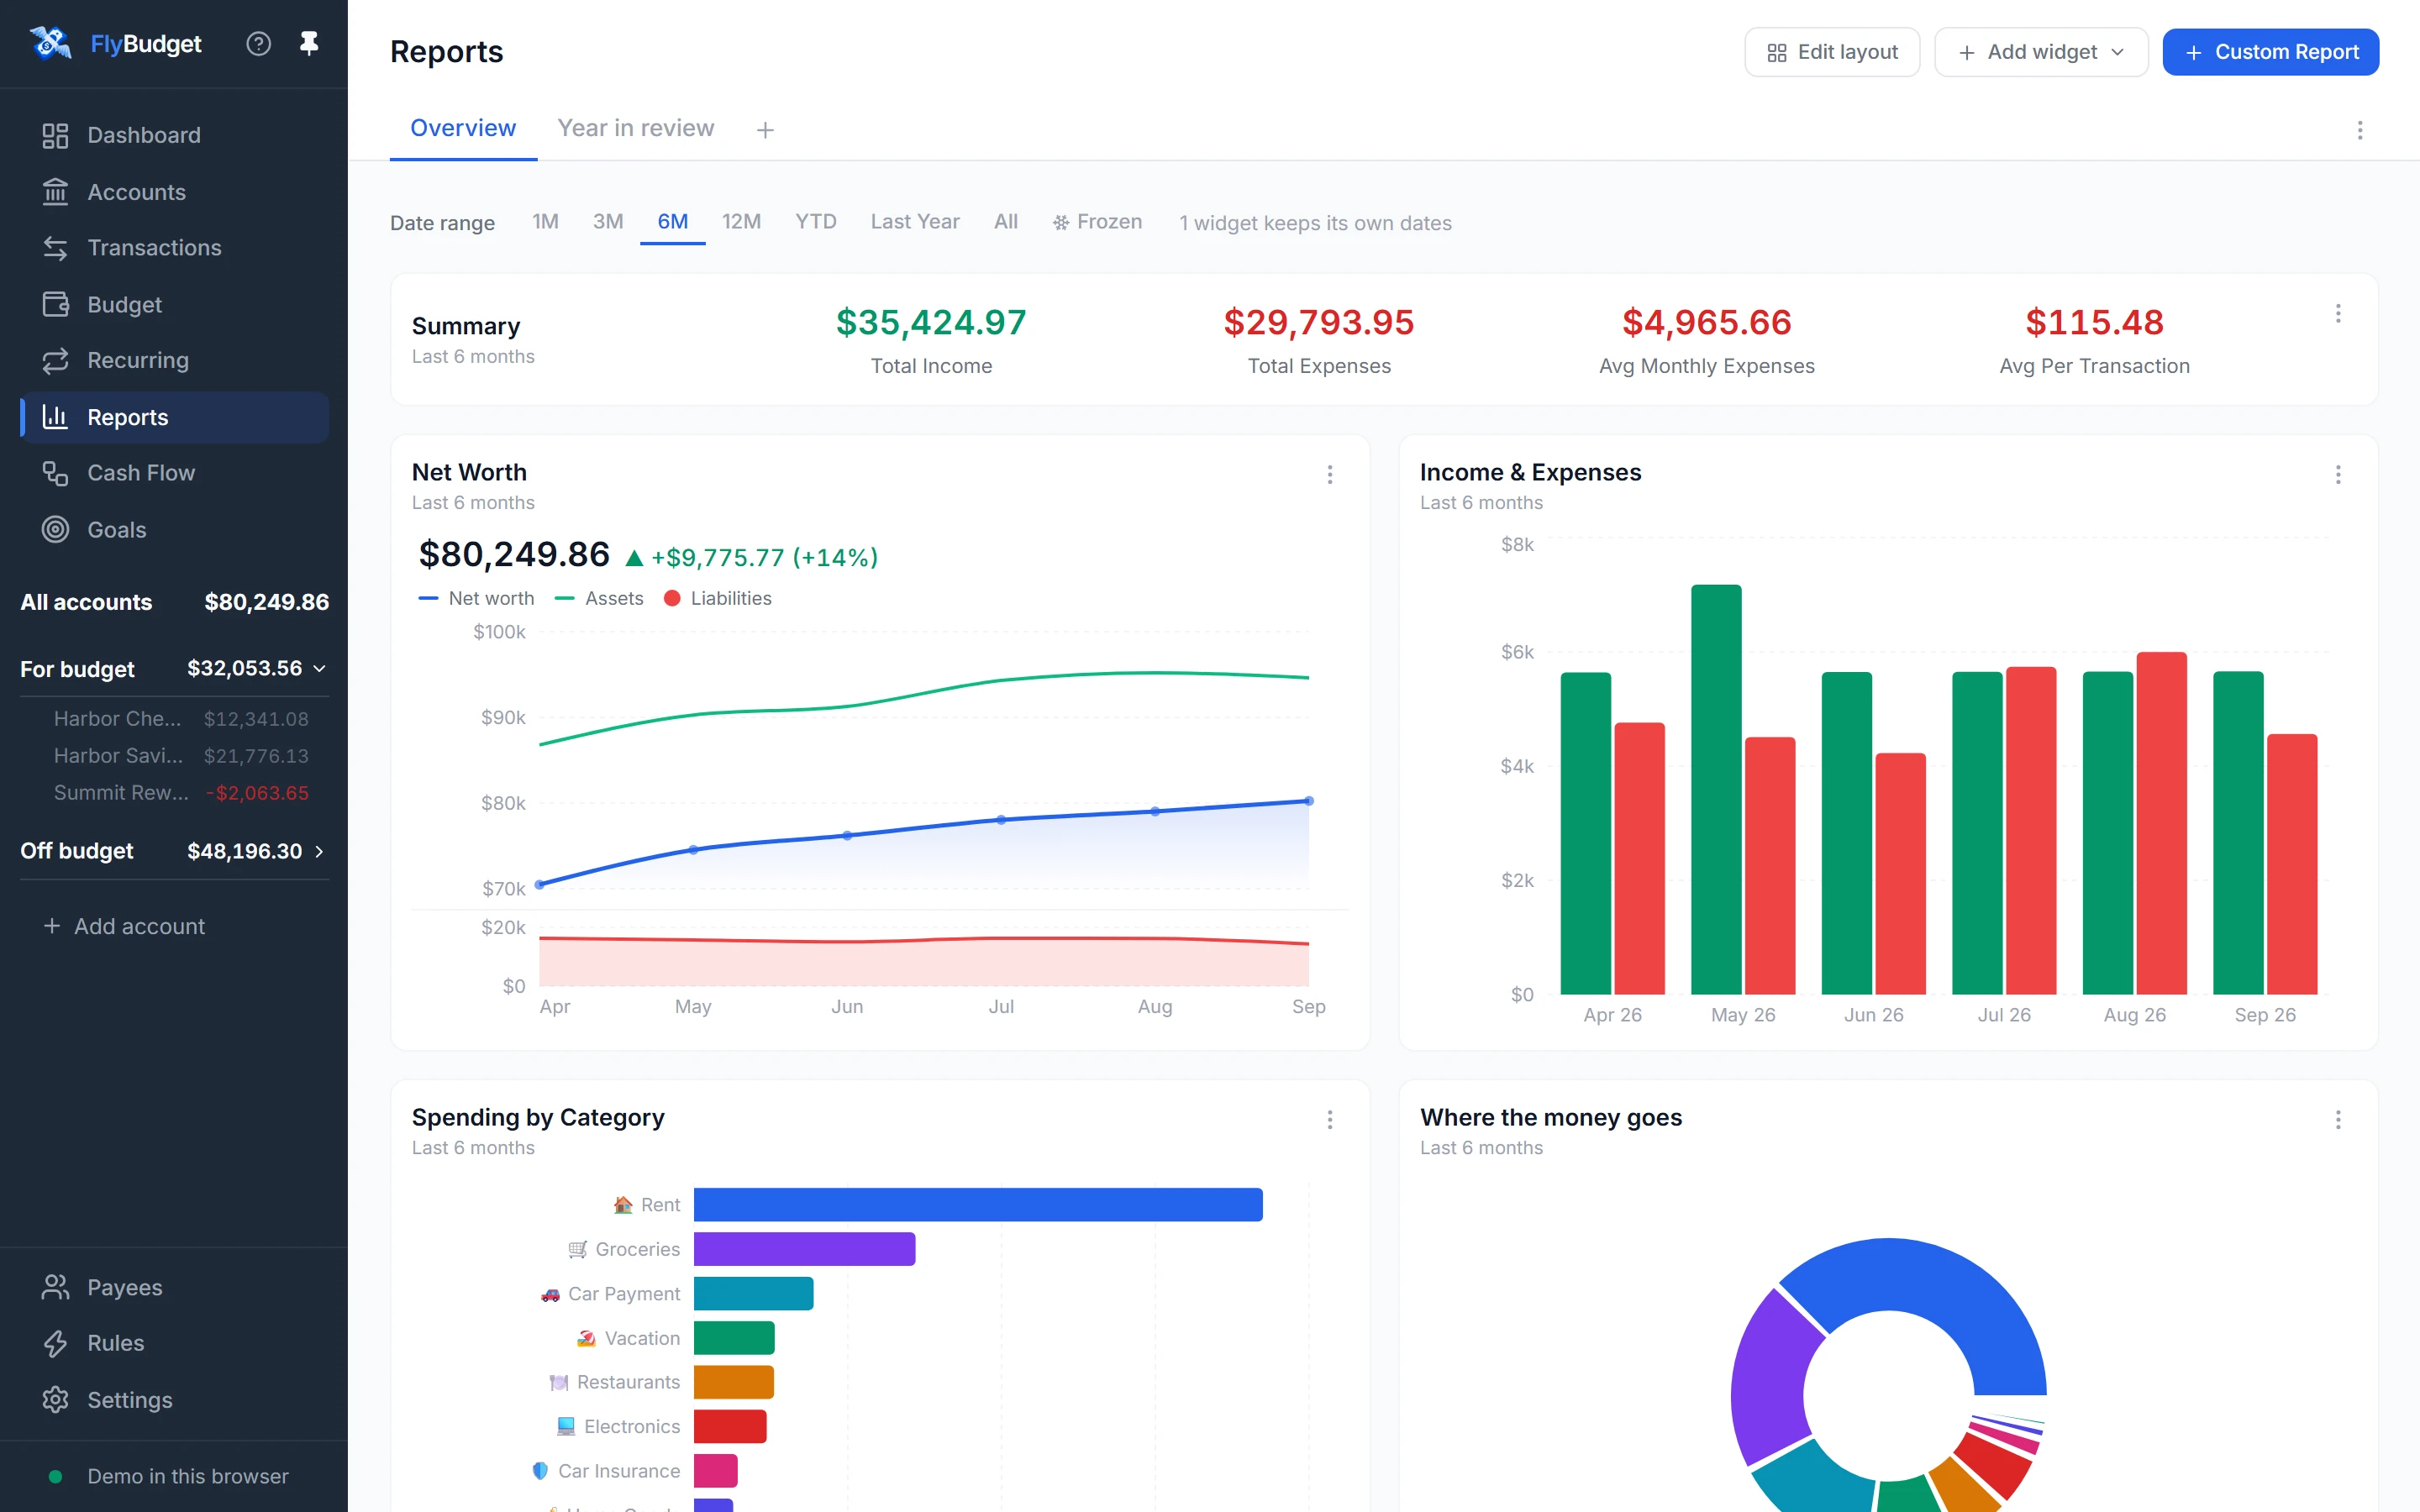Add a new report tab with plus icon
The height and width of the screenshot is (1512, 2420).
pyautogui.click(x=765, y=130)
